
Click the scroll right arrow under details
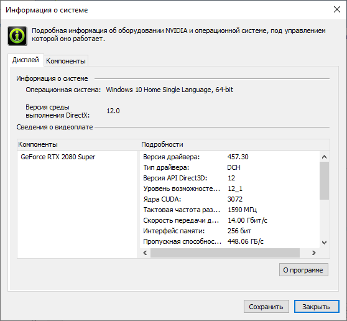(x=313, y=253)
